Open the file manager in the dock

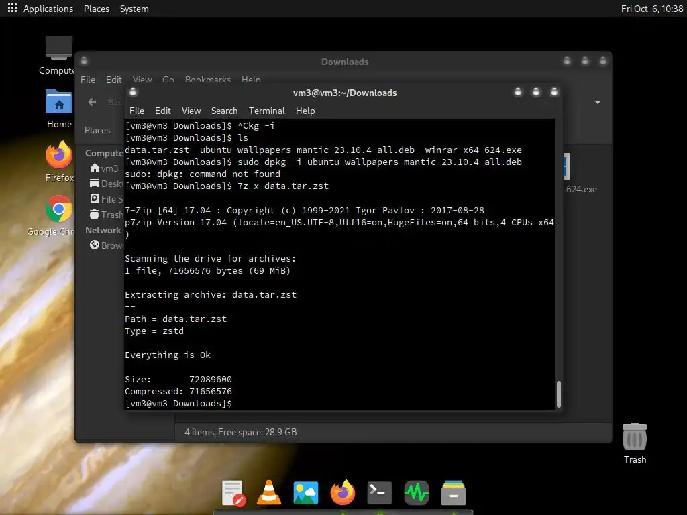tap(453, 493)
